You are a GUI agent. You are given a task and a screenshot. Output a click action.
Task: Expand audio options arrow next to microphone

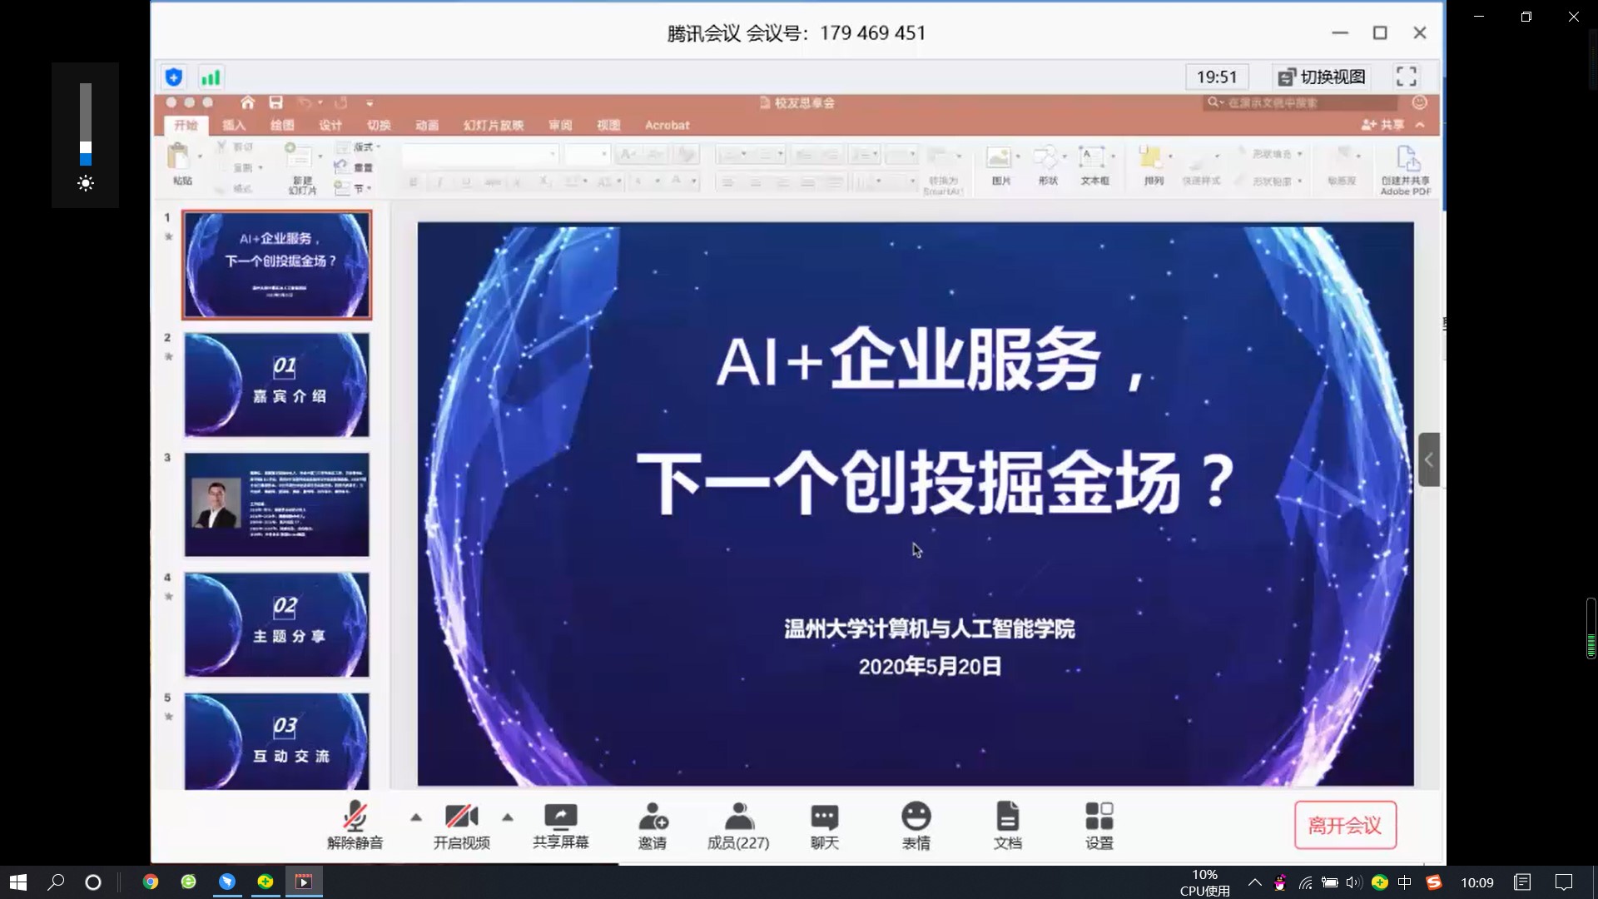click(416, 817)
